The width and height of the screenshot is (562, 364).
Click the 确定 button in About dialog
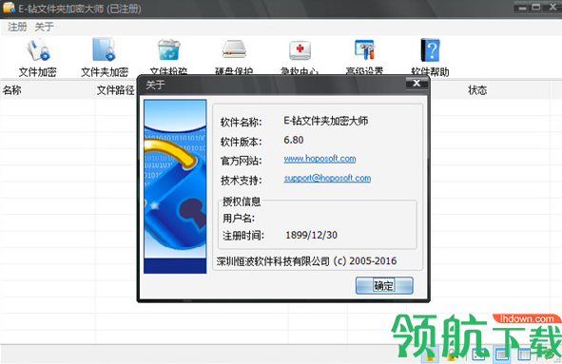point(384,285)
